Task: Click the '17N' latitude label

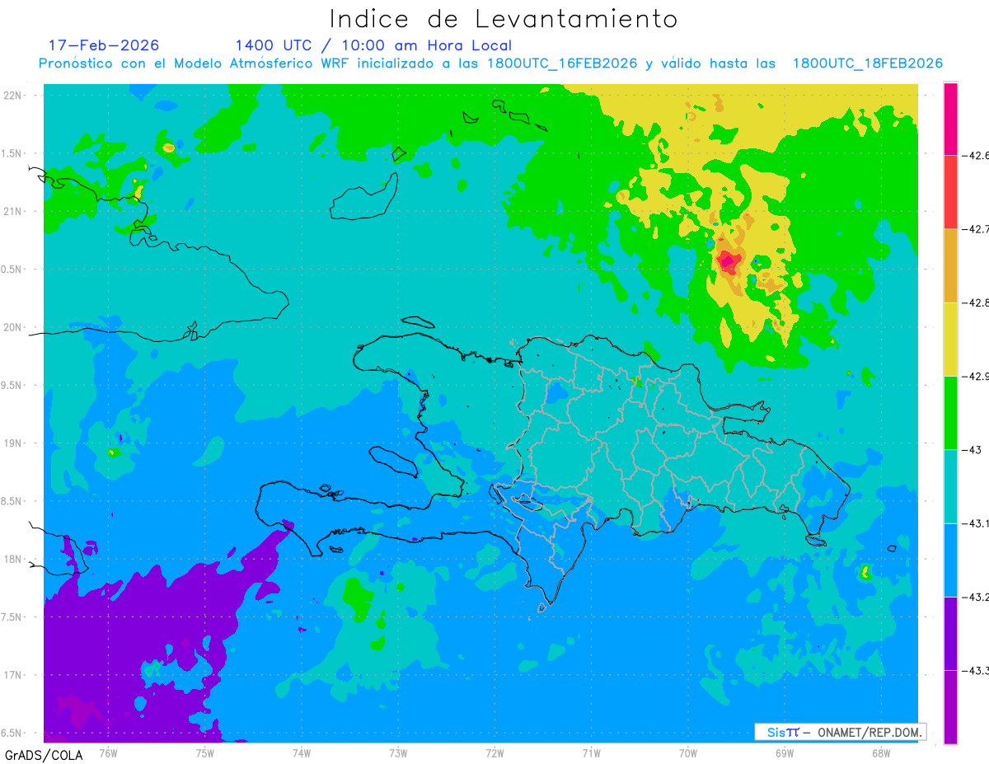Action: (13, 675)
